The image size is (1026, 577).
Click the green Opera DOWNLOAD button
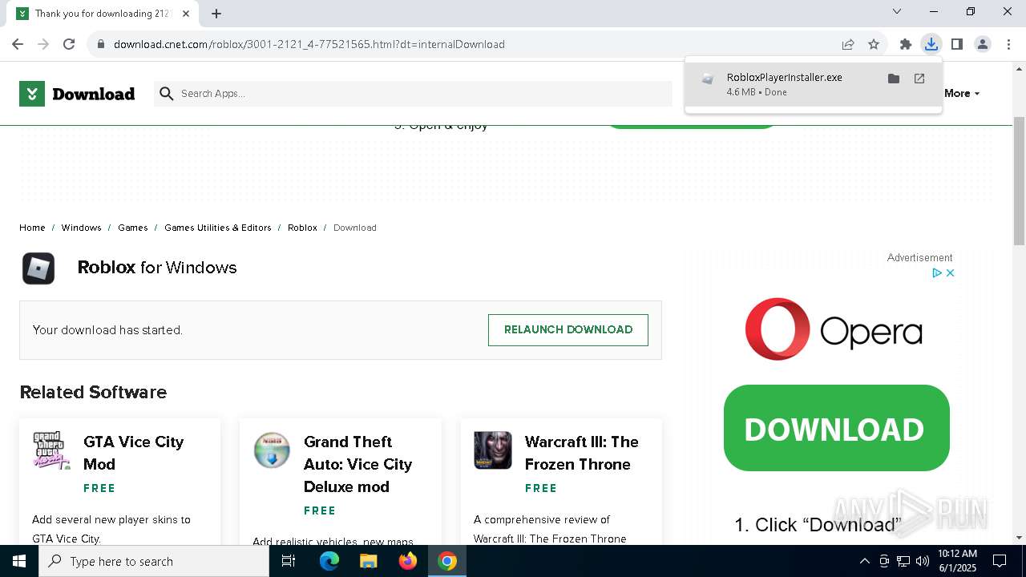click(x=837, y=428)
